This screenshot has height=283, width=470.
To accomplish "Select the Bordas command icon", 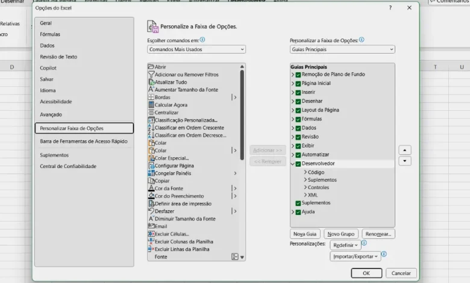I will (151, 97).
